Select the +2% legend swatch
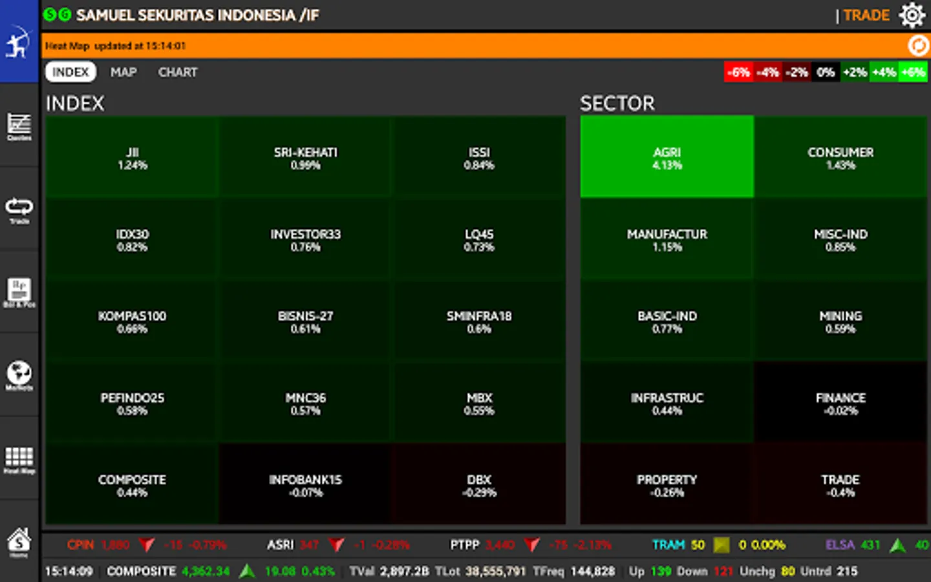This screenshot has height=582, width=931. tap(855, 72)
